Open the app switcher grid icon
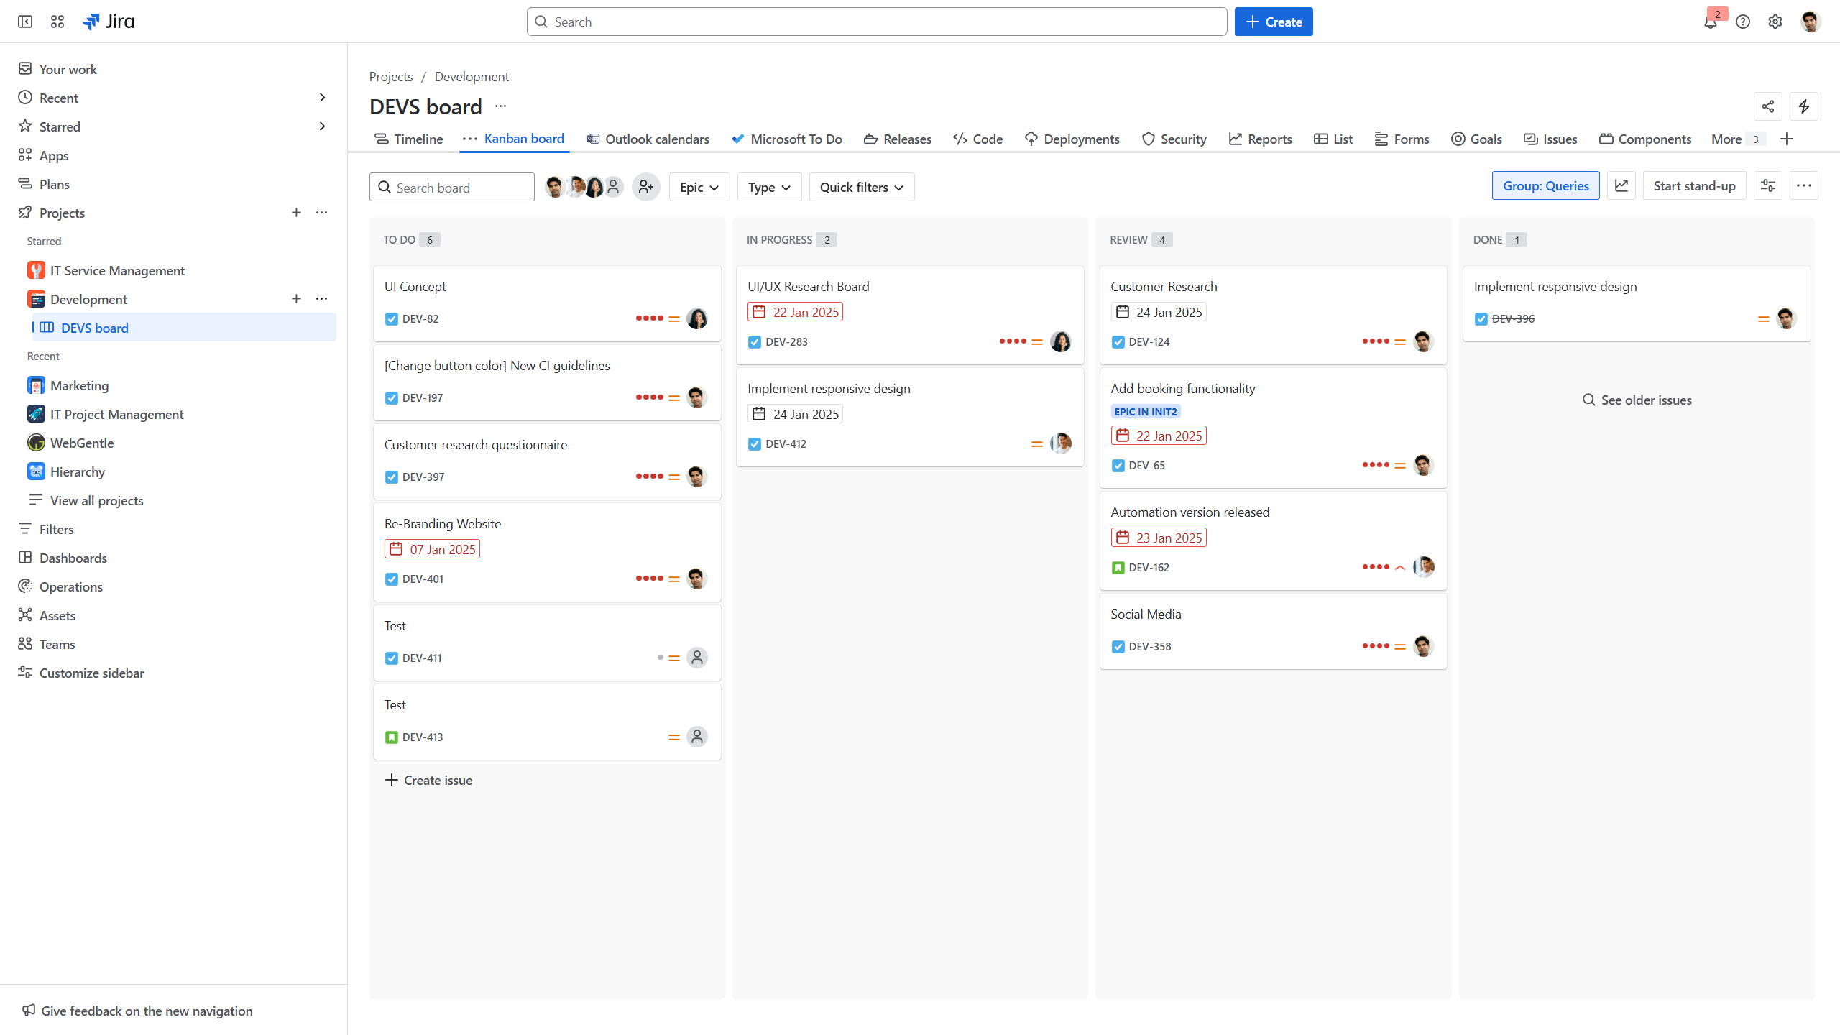The image size is (1840, 1035). [x=57, y=22]
